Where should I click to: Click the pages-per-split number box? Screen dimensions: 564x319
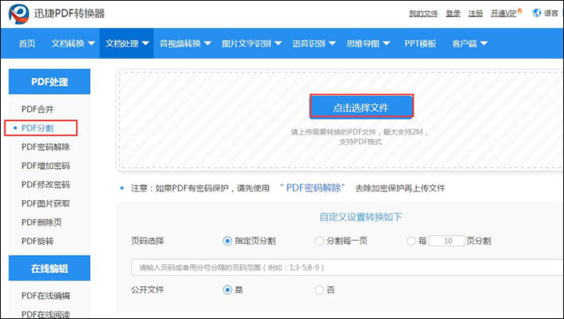(x=446, y=241)
